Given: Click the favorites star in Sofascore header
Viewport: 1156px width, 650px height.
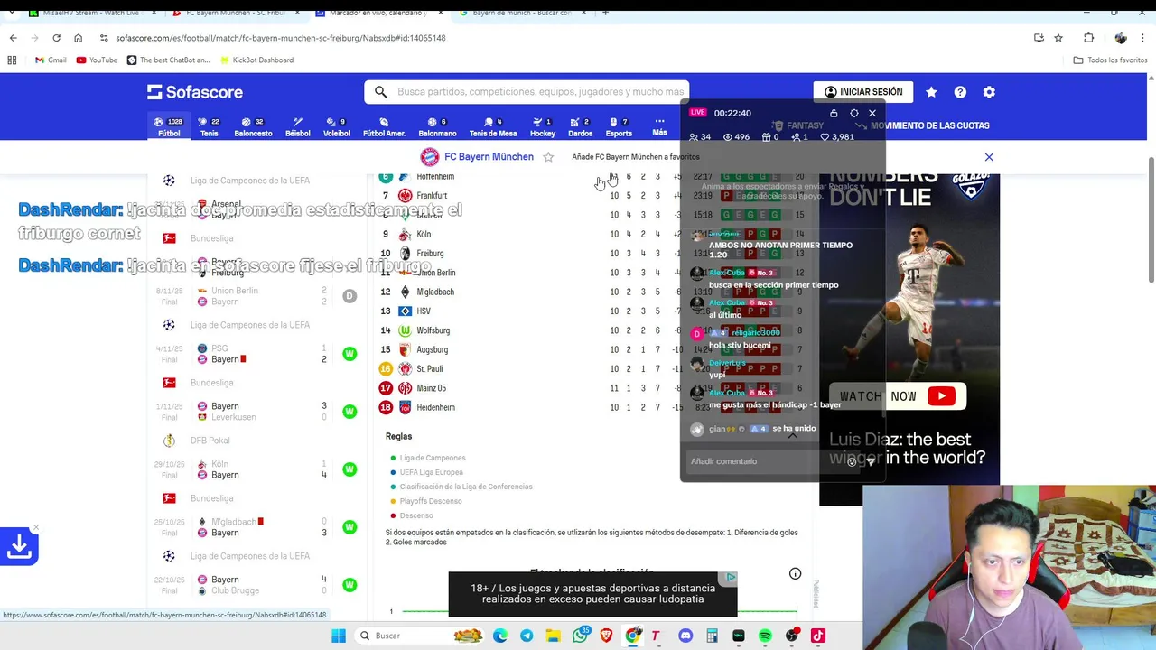Looking at the screenshot, I should pos(931,92).
